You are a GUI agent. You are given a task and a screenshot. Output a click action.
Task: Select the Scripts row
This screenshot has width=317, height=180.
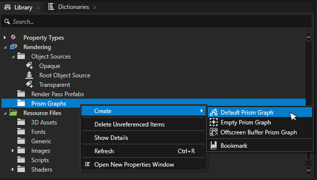[41, 160]
